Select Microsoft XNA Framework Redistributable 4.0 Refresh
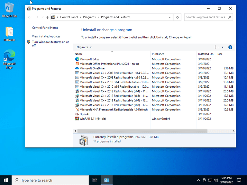Screen dimensions: 247x185 (x=114, y=110)
